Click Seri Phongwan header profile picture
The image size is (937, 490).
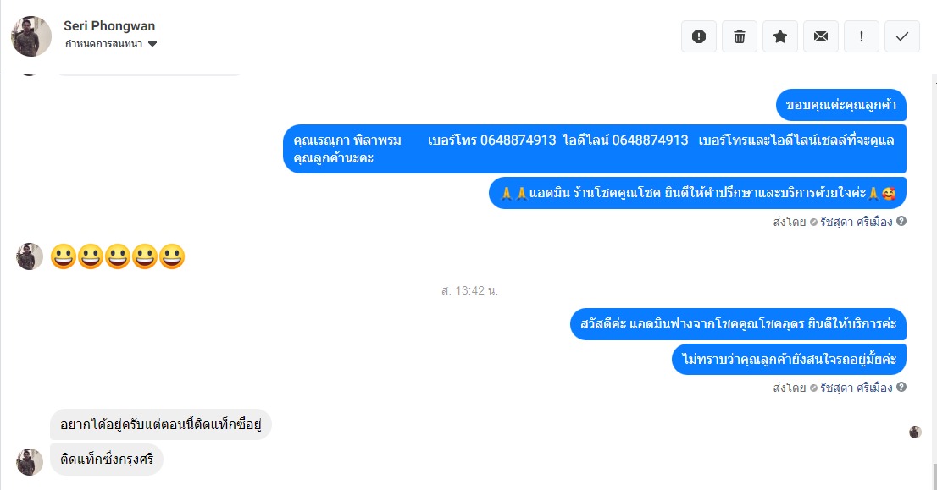[x=31, y=36]
